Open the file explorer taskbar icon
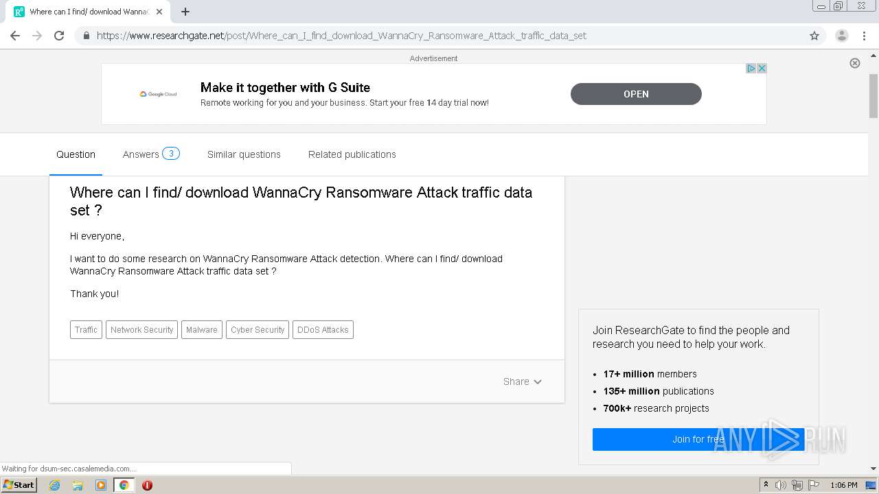 pos(78,485)
